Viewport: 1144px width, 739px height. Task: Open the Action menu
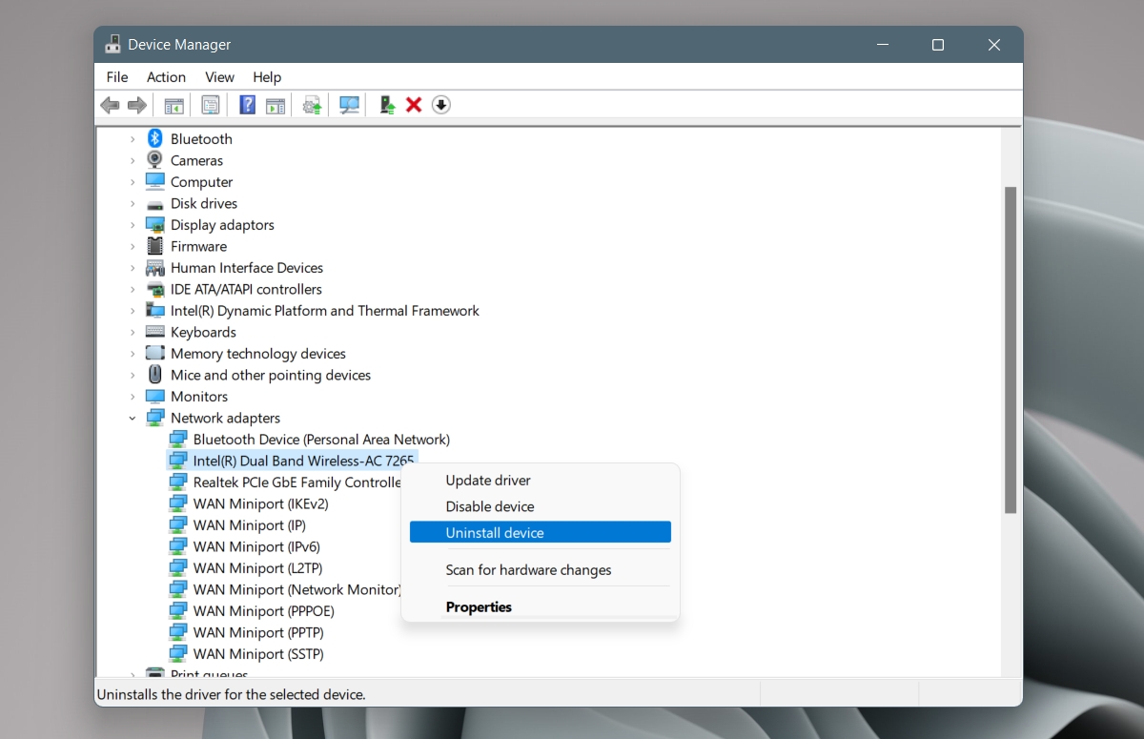[166, 77]
